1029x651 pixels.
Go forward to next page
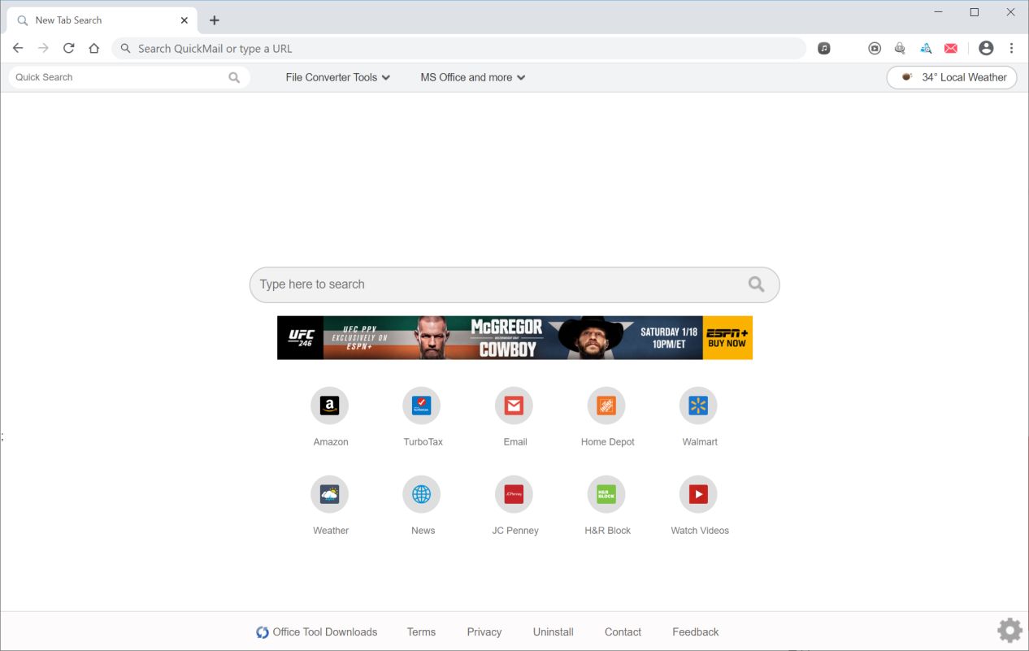[43, 49]
